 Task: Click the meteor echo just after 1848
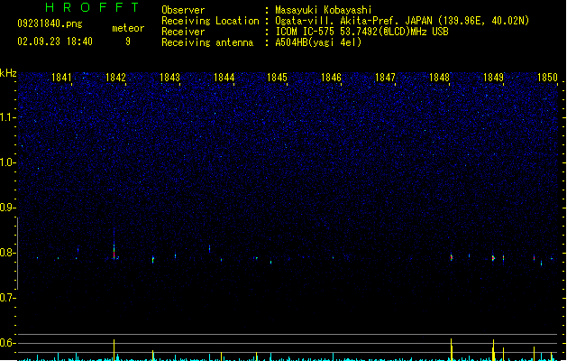(452, 256)
